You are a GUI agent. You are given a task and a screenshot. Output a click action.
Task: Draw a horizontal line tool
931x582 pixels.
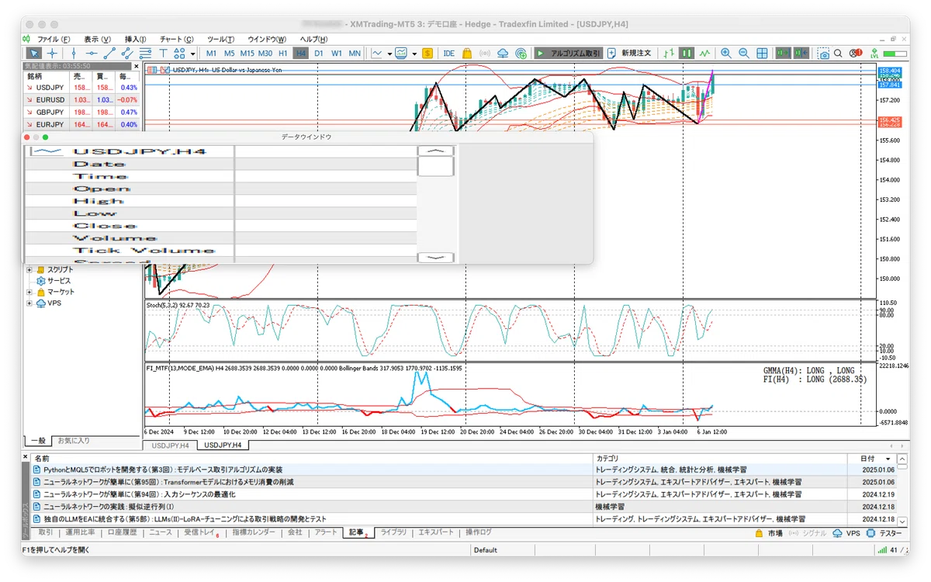pos(91,54)
